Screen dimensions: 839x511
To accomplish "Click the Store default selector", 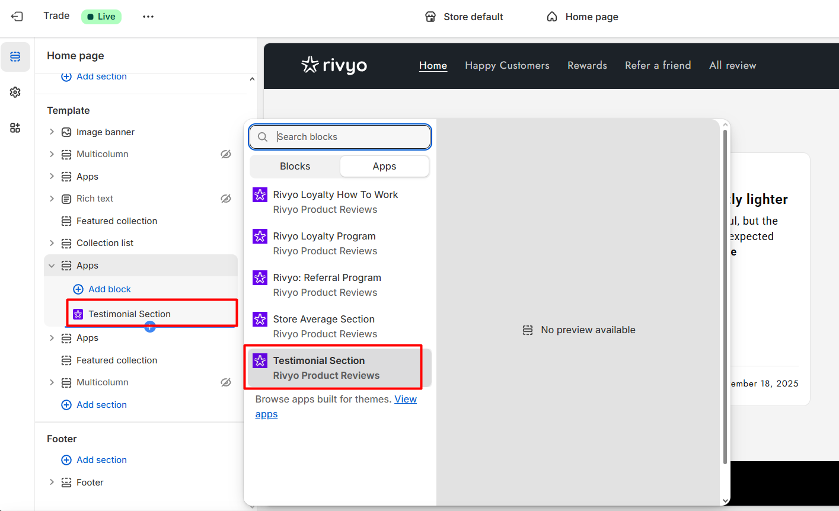I will coord(464,17).
